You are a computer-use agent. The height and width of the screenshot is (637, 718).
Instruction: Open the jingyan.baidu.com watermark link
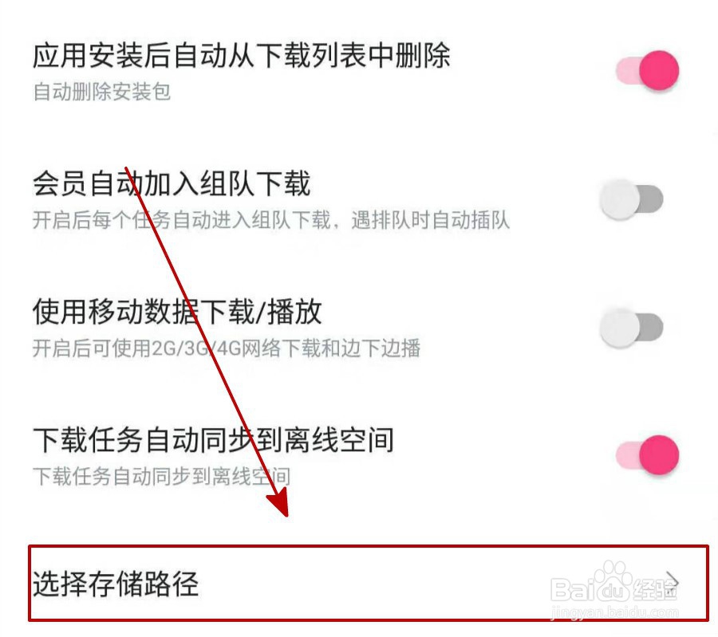[x=614, y=611]
